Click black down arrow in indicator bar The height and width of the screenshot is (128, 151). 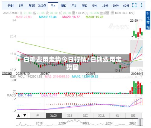coord(25,115)
